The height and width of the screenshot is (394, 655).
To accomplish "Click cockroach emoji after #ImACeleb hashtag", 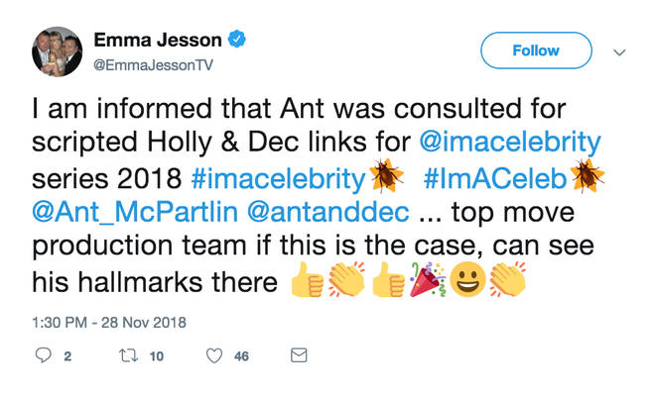I will click(588, 175).
